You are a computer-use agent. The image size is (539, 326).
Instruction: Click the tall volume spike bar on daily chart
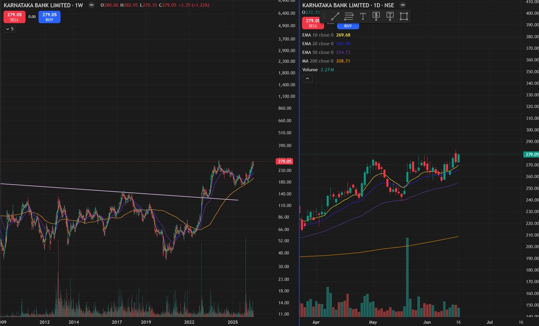click(x=407, y=277)
